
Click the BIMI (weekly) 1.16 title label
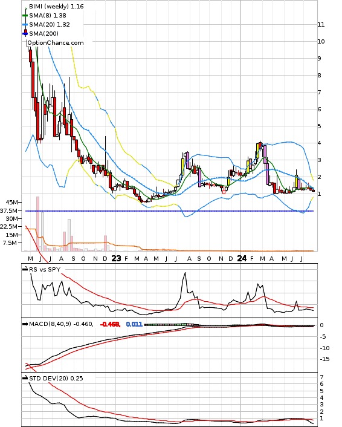pyautogui.click(x=56, y=6)
